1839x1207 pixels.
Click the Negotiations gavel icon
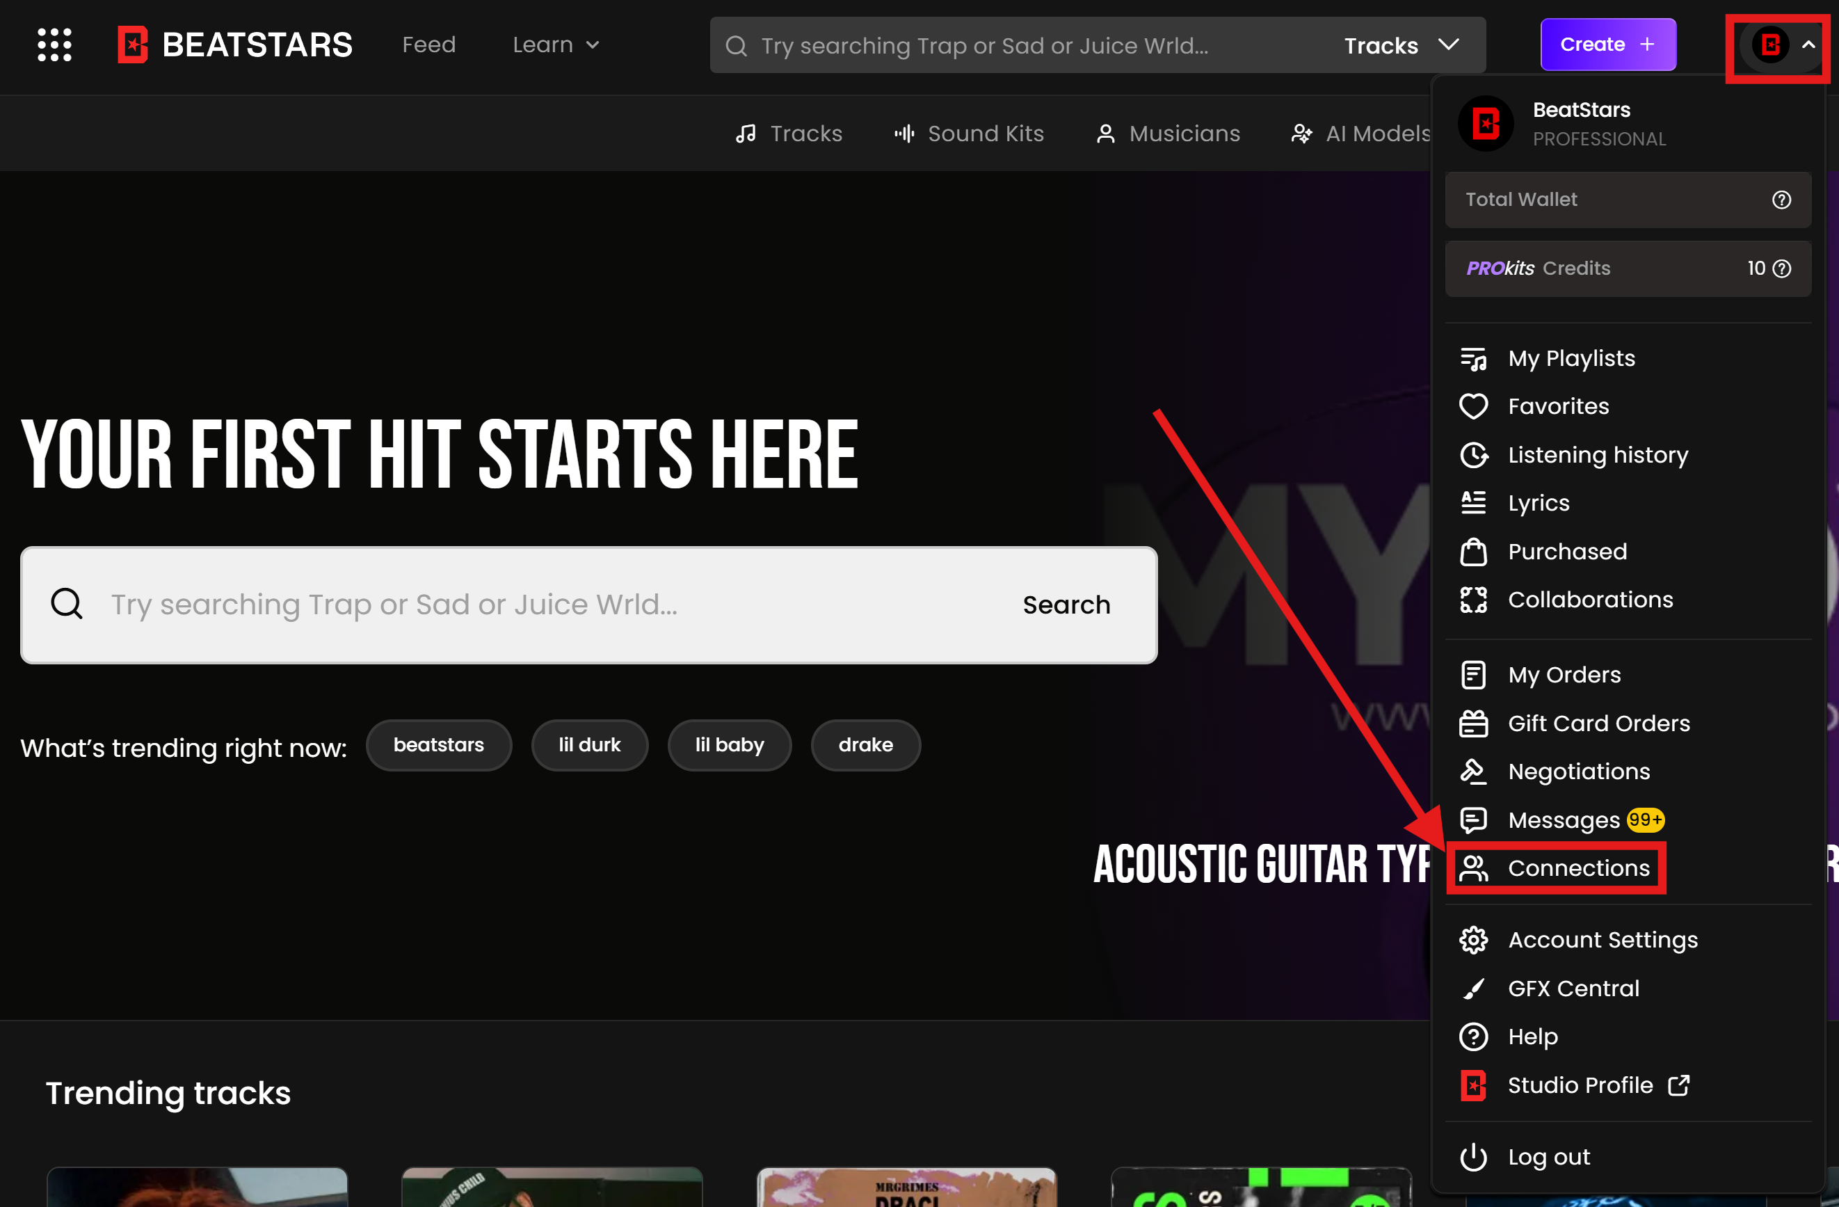[1472, 772]
